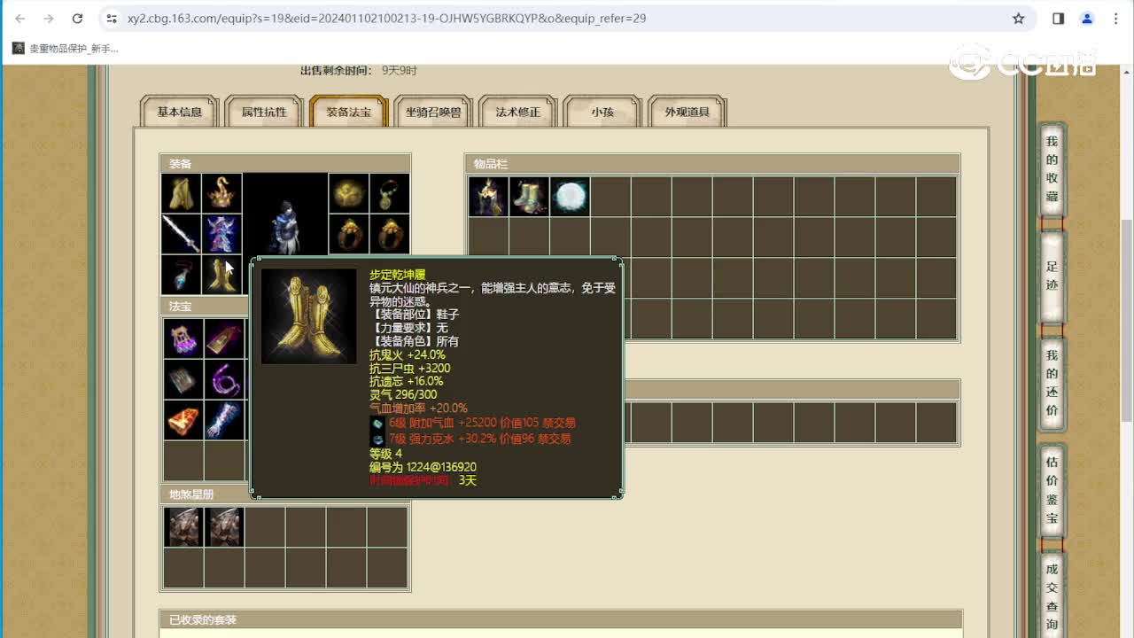Reload the page
The width and height of the screenshot is (1134, 638).
click(77, 18)
